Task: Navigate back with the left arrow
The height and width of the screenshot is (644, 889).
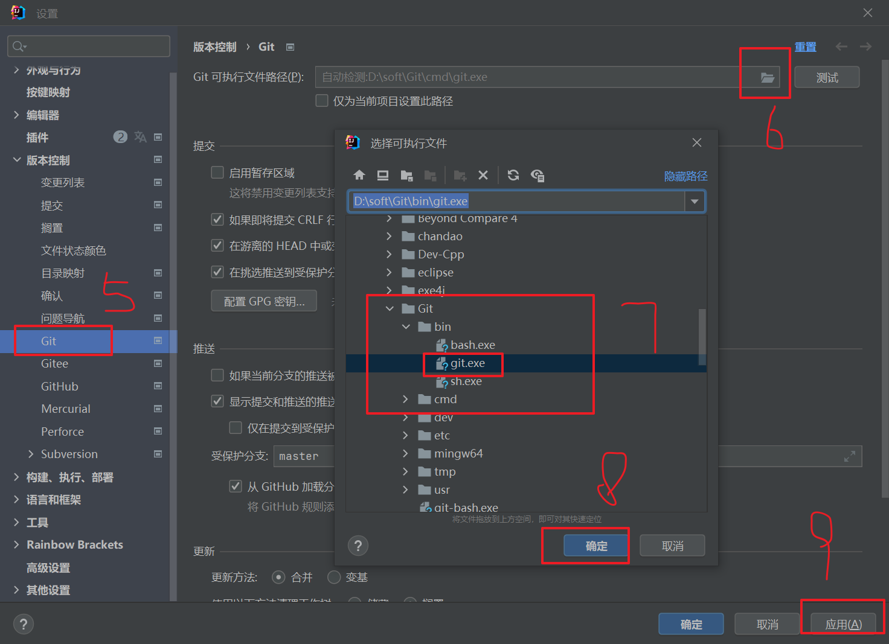Action: 841,46
